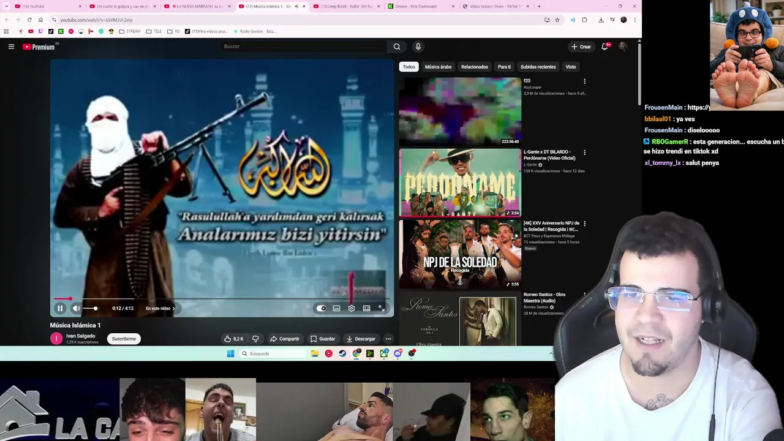Viewport: 784px width, 441px height.
Task: Click the 'Compartir' share button
Action: (285, 339)
